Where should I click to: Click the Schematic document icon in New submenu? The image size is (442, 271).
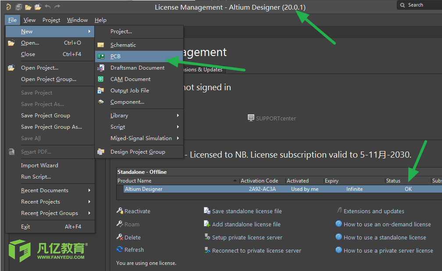(101, 45)
